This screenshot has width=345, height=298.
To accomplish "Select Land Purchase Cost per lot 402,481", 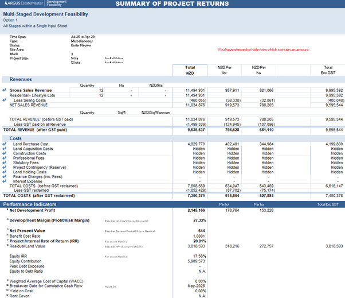I will click(232, 144).
